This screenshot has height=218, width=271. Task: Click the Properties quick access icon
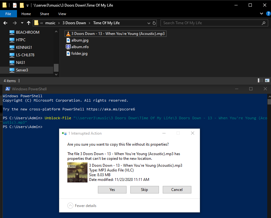(x=15, y=5)
